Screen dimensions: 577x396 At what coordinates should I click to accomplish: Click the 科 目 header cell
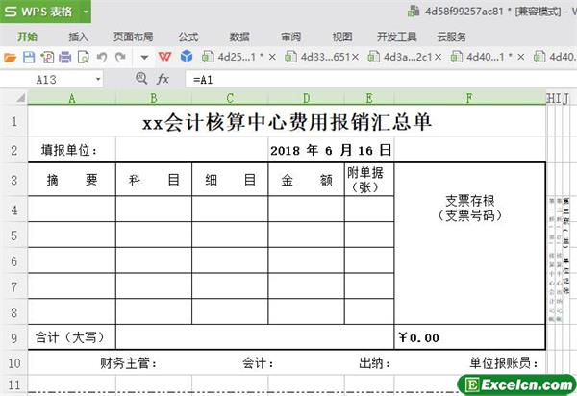point(154,180)
